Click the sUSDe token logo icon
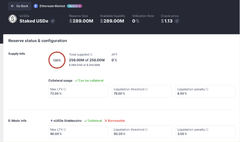Screen dimensions: 240x142 [13, 19]
